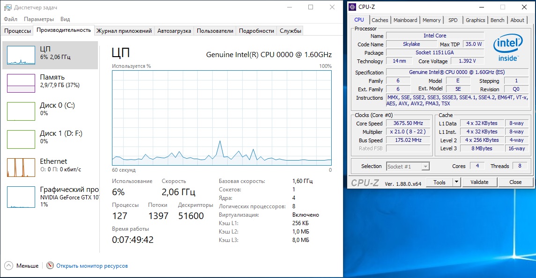Click the Кэш L3 value 8,0 МБ
The height and width of the screenshot is (278, 536).
[300, 240]
